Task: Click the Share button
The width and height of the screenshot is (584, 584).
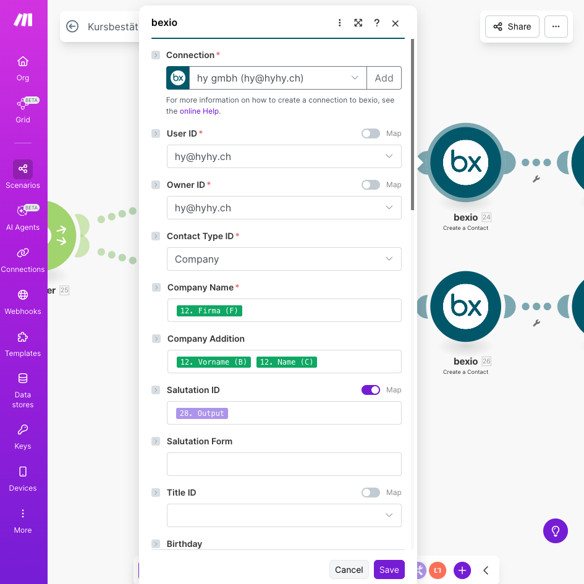Action: tap(512, 27)
